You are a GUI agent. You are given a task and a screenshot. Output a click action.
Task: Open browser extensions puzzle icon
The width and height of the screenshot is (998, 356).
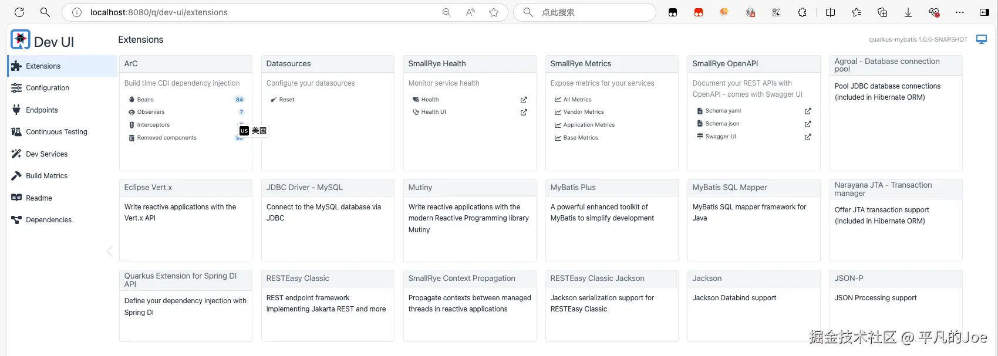point(802,12)
